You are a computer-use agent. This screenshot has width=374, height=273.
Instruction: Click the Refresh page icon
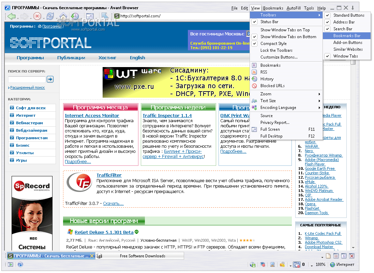tap(50, 16)
